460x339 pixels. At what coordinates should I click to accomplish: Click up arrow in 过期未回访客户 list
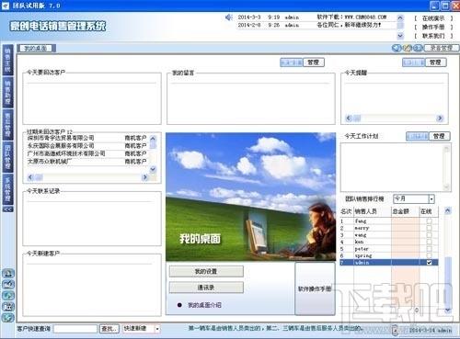pos(153,139)
